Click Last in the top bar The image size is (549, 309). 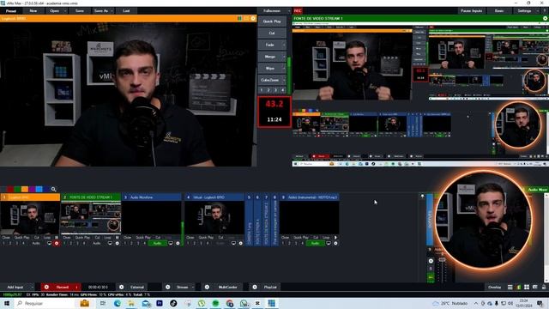126,11
